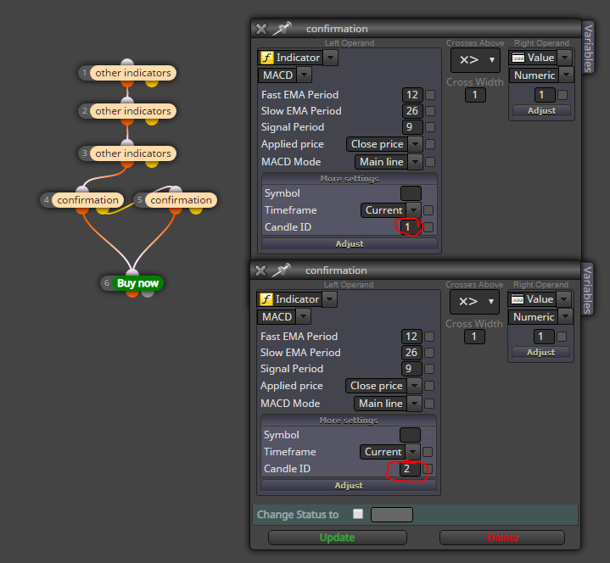
Task: Open Variables tab of lower panel
Action: coord(587,289)
